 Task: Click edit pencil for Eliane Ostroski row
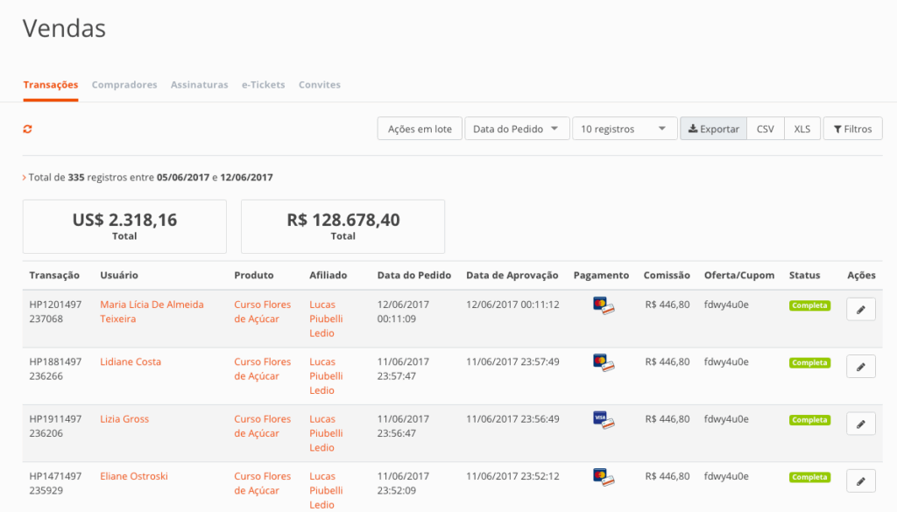click(860, 481)
